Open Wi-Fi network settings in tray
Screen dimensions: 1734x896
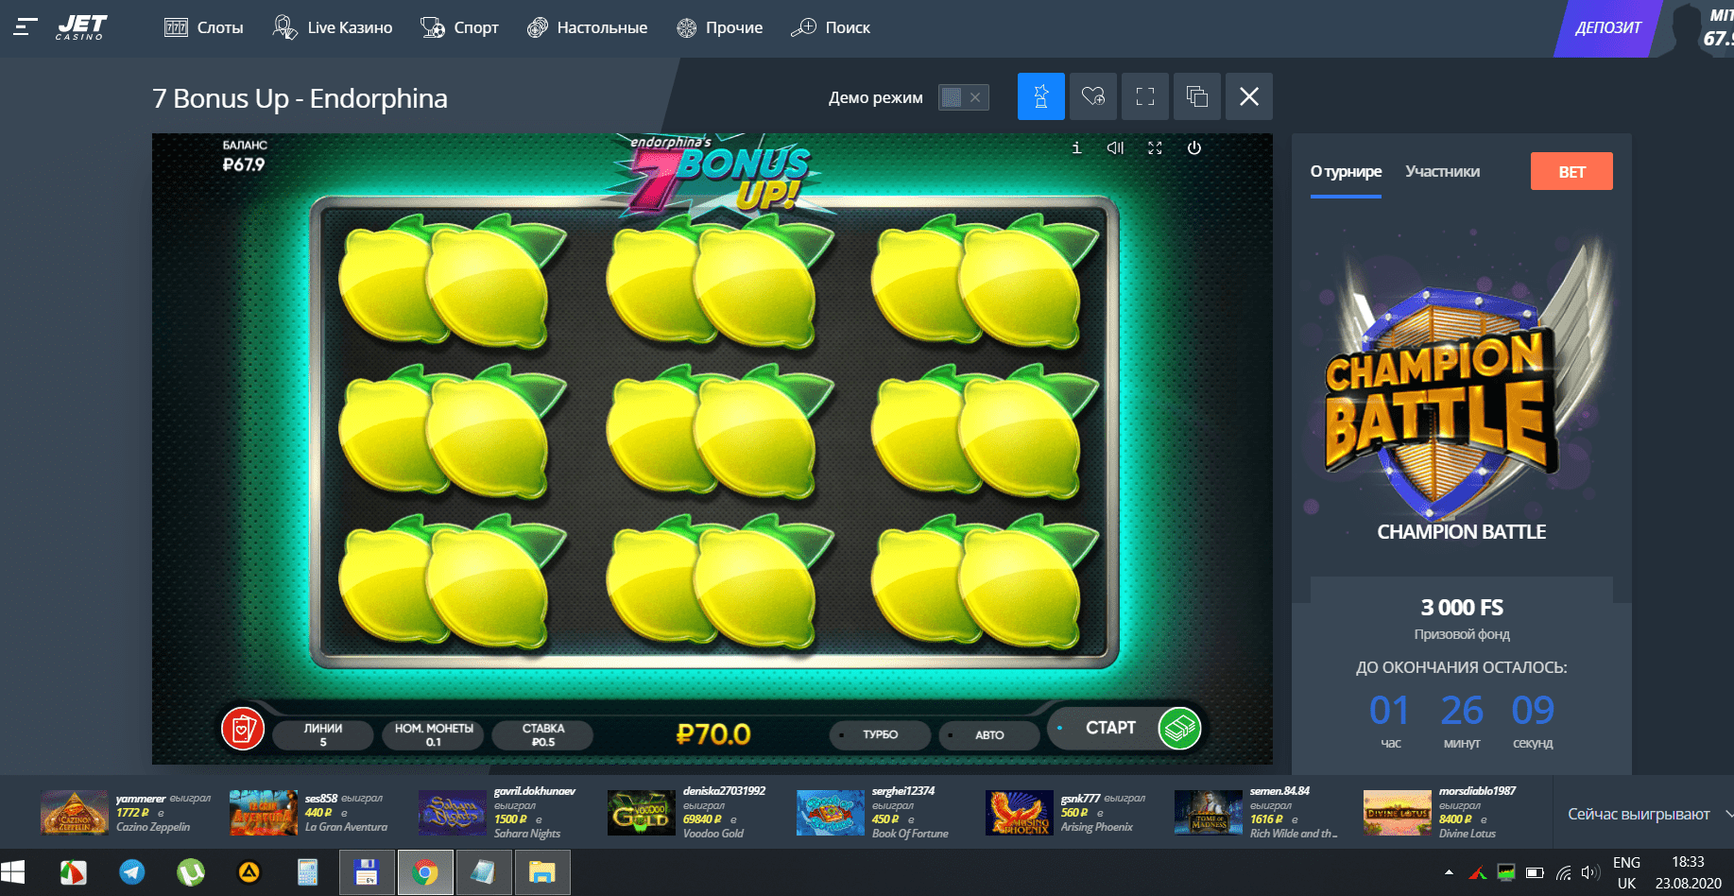point(1564,872)
